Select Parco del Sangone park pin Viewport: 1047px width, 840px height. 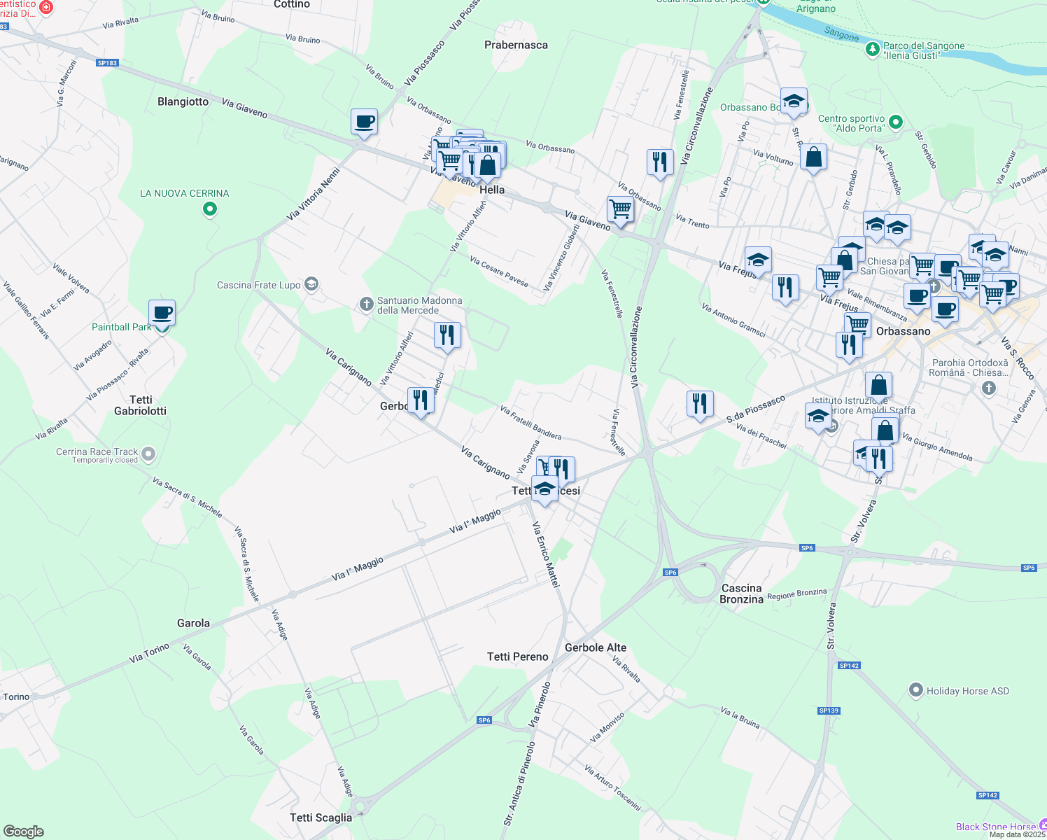pyautogui.click(x=872, y=49)
